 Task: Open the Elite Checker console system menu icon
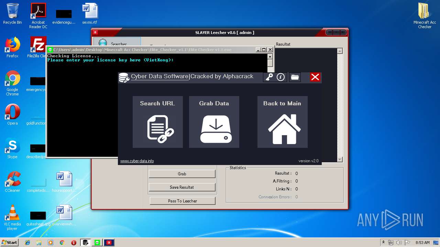50,50
